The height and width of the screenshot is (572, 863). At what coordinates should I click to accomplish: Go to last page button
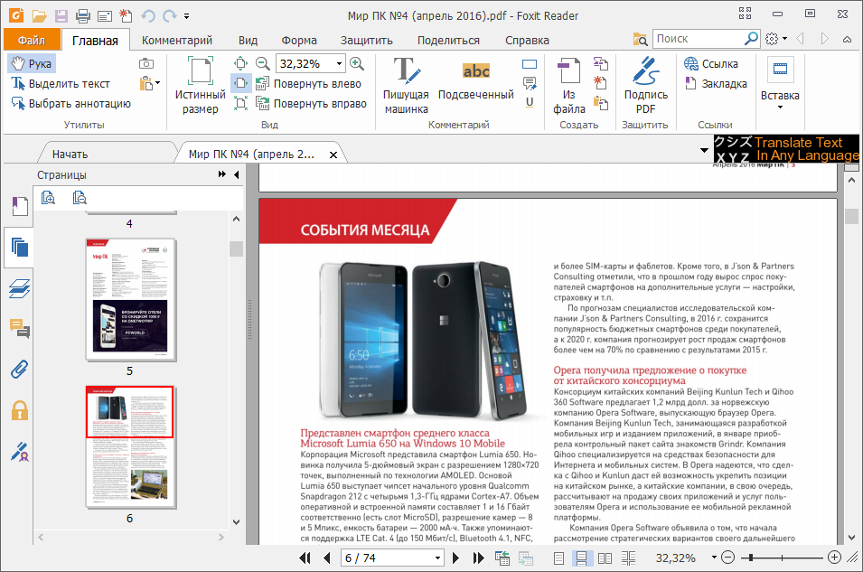[478, 558]
